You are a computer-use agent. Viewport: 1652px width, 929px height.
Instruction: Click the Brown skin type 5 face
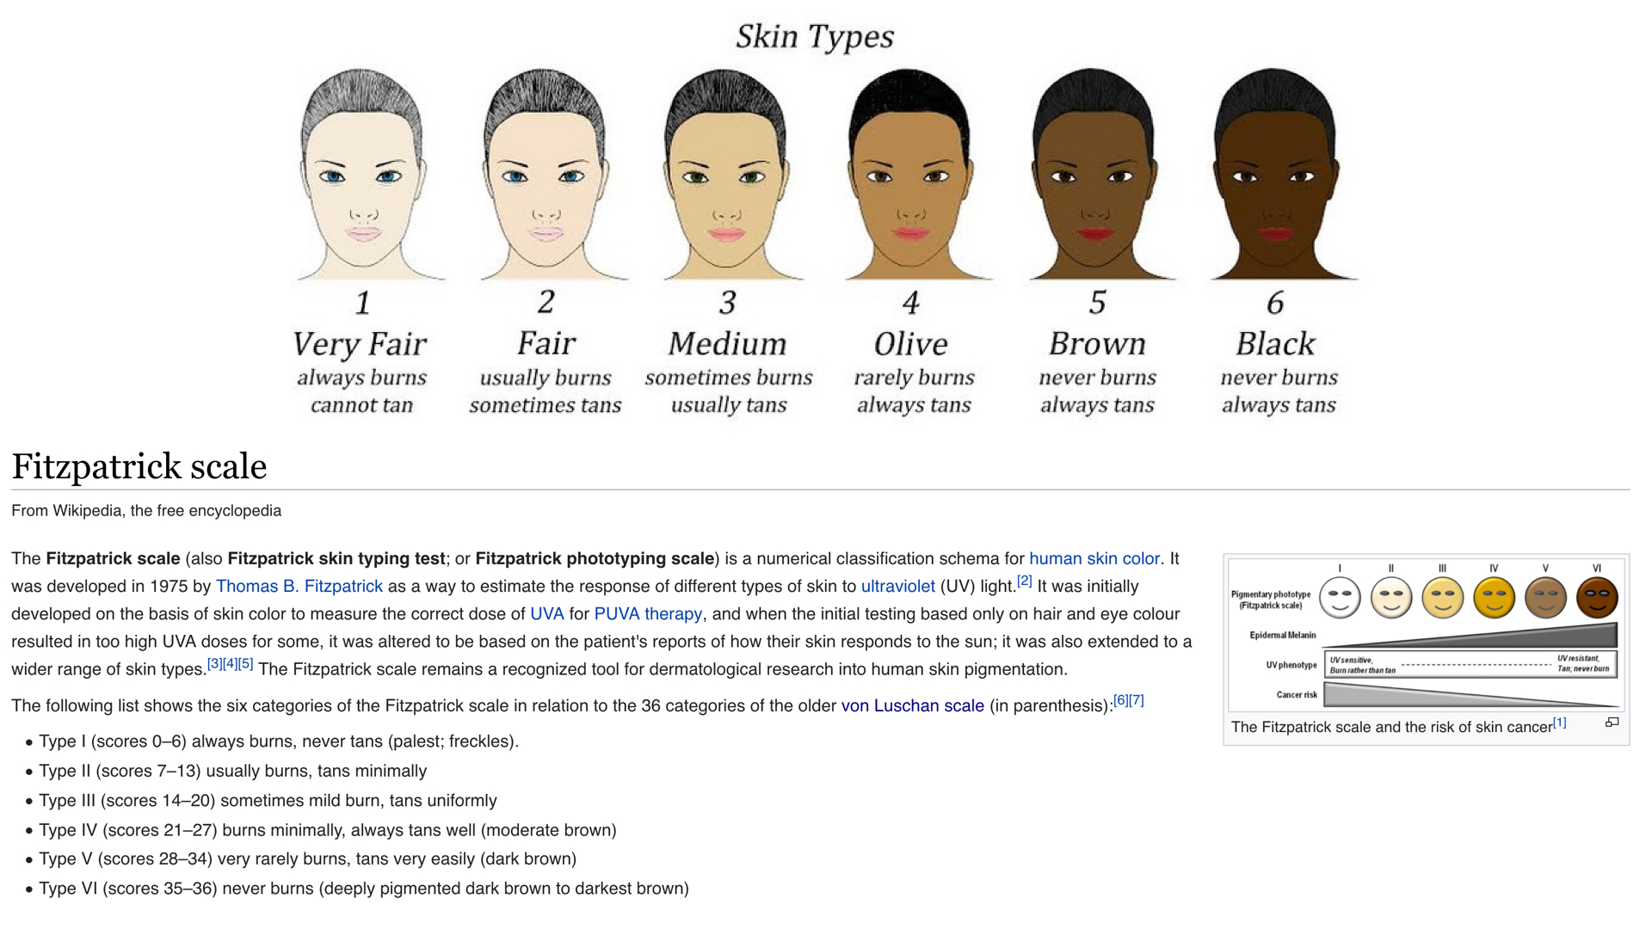[x=1094, y=175]
